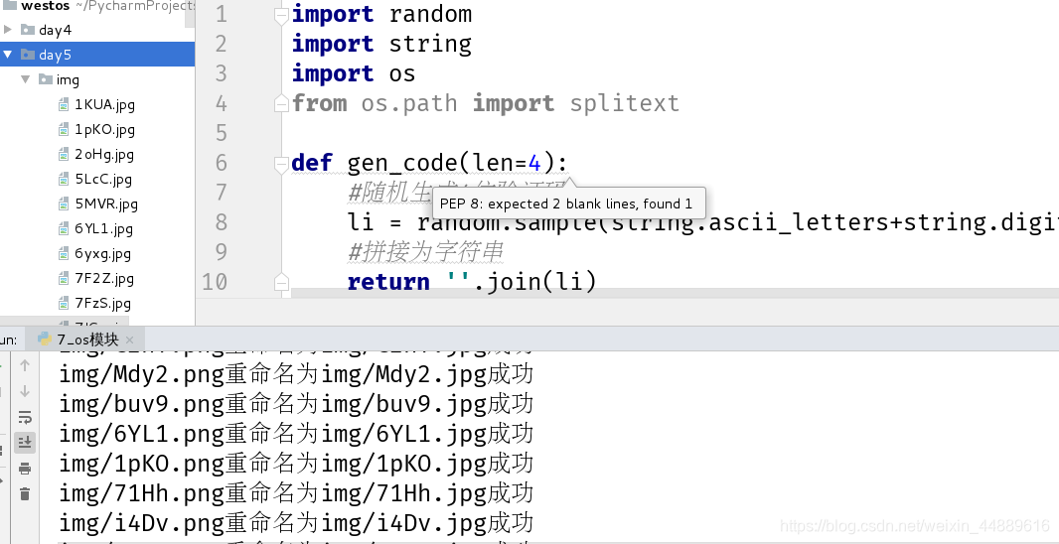The width and height of the screenshot is (1059, 544).
Task: Click the Print icon in Run toolbar
Action: (x=25, y=469)
